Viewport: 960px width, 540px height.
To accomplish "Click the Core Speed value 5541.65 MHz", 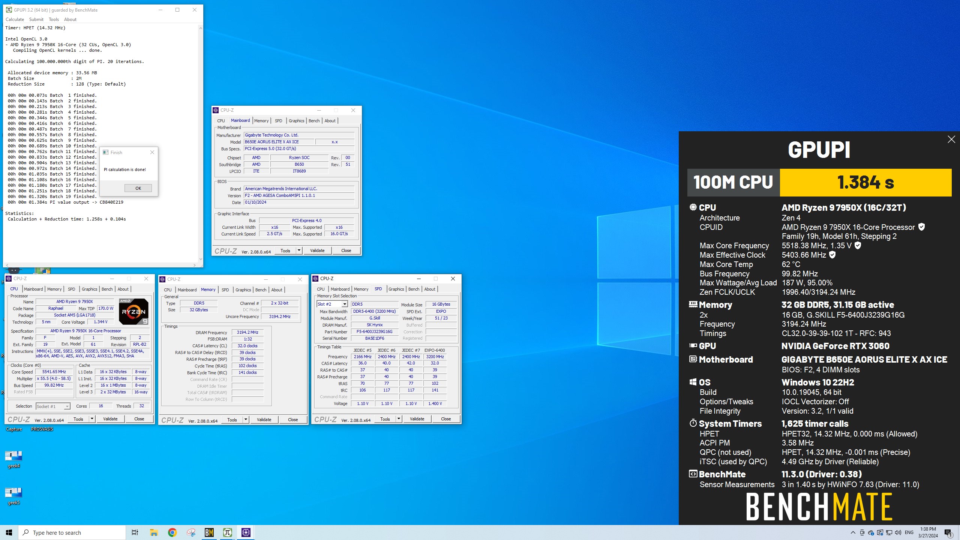I will coord(54,372).
